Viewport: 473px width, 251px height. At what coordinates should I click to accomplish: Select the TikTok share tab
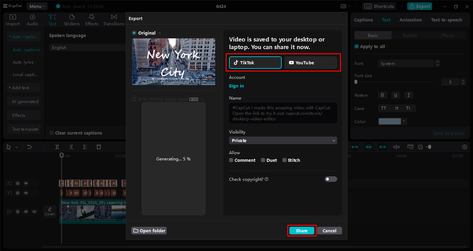coord(255,63)
